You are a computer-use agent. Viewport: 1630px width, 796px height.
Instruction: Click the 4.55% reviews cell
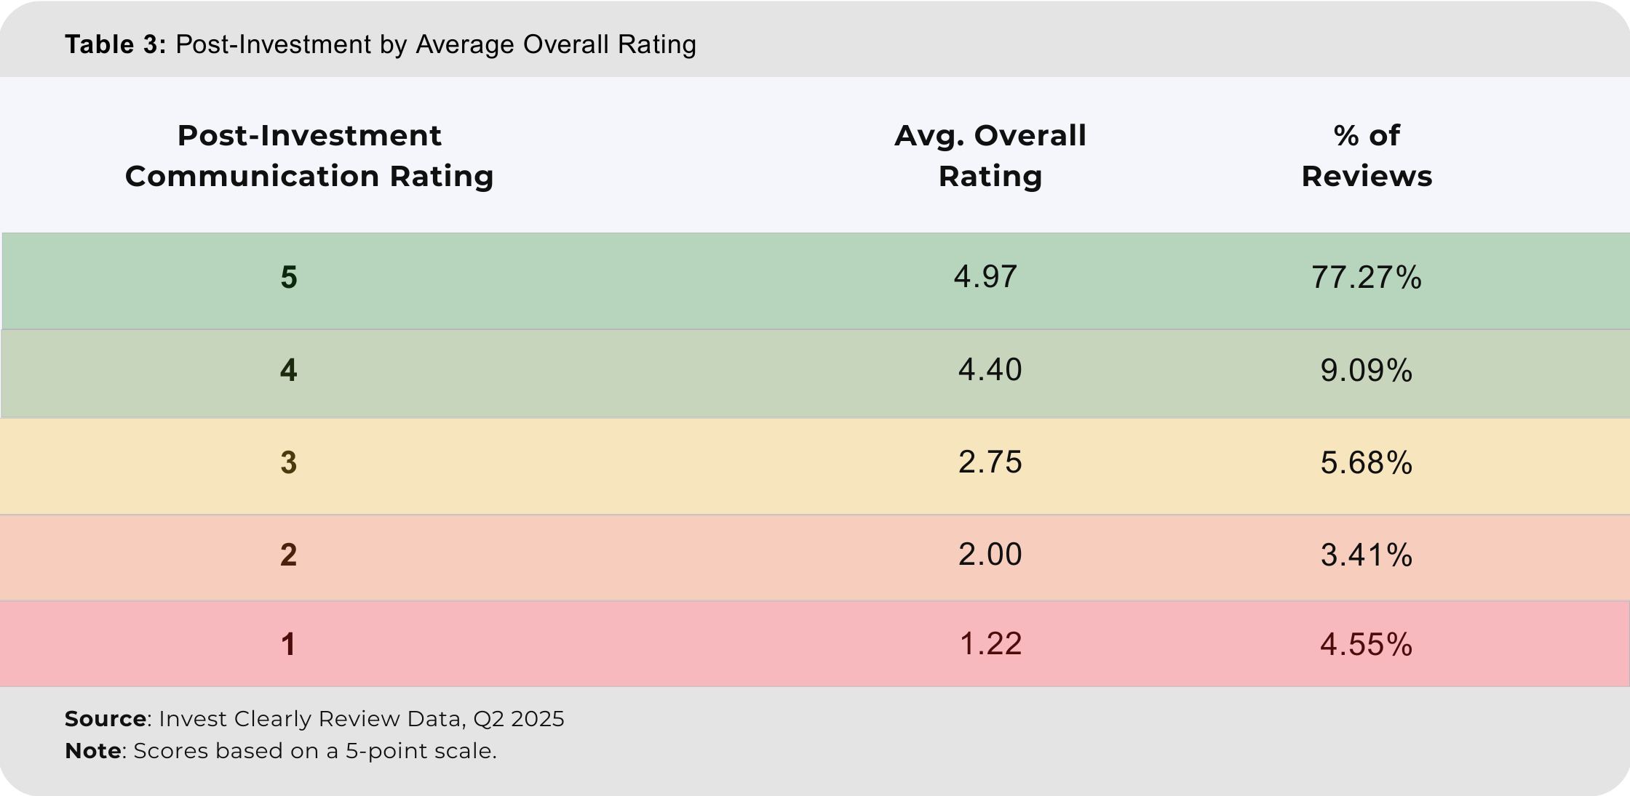coord(1366,645)
